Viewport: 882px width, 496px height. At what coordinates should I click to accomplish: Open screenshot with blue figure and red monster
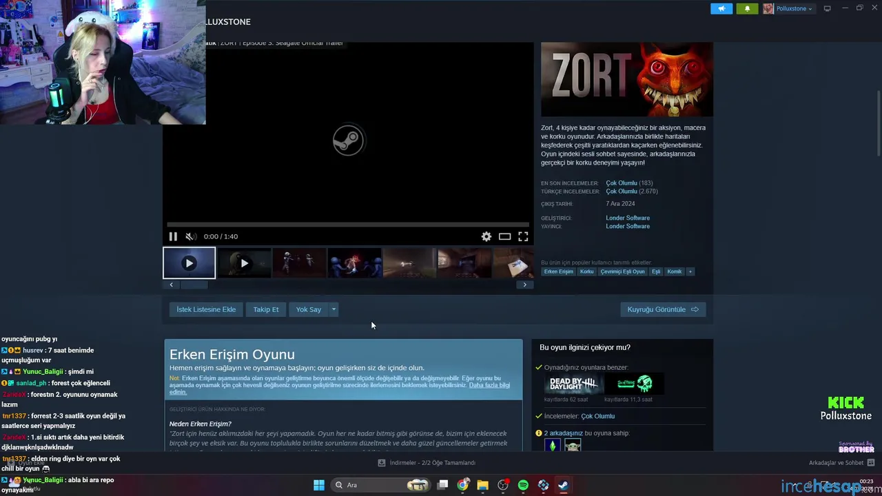click(x=354, y=263)
